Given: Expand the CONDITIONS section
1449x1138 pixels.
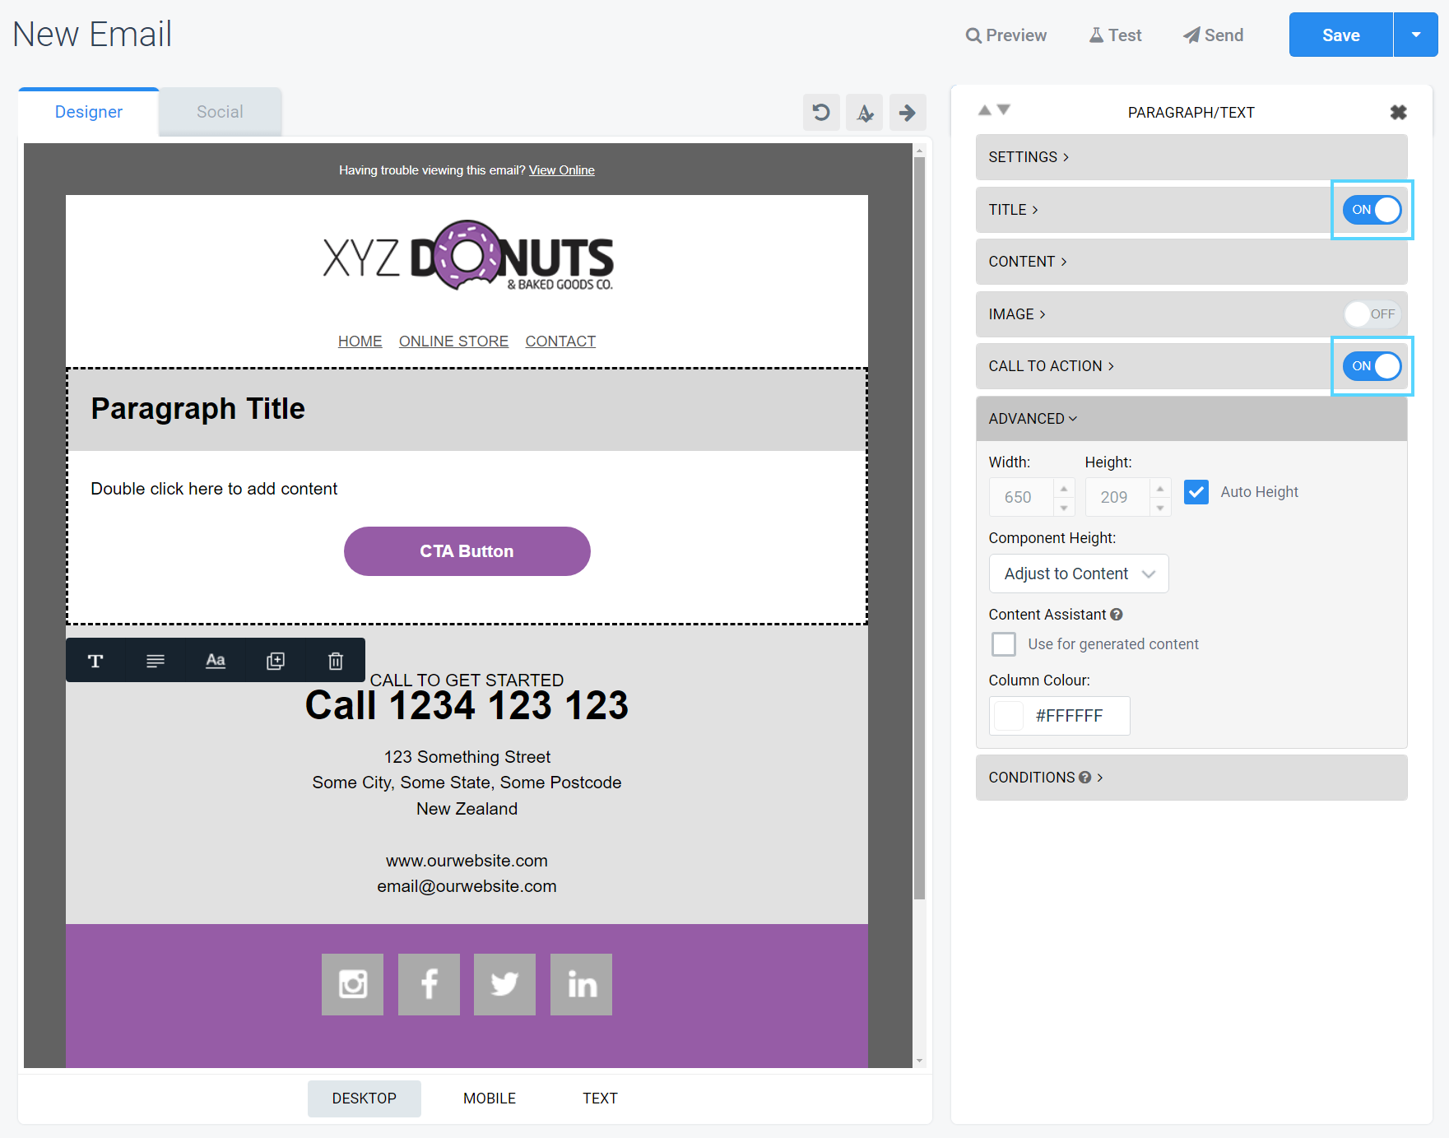Looking at the screenshot, I should click(1191, 778).
